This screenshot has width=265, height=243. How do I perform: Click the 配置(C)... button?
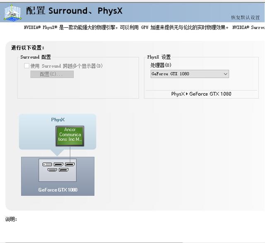point(52,74)
